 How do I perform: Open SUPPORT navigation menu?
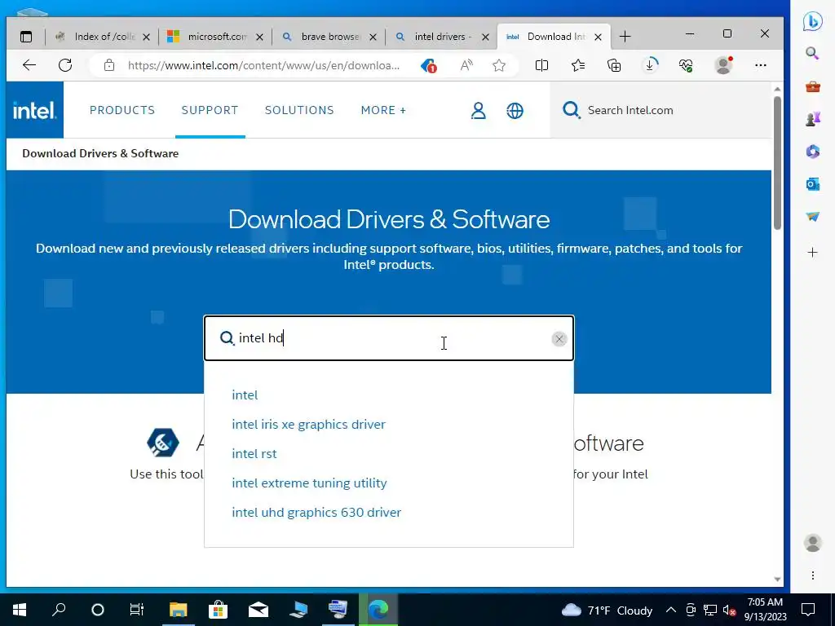210,110
